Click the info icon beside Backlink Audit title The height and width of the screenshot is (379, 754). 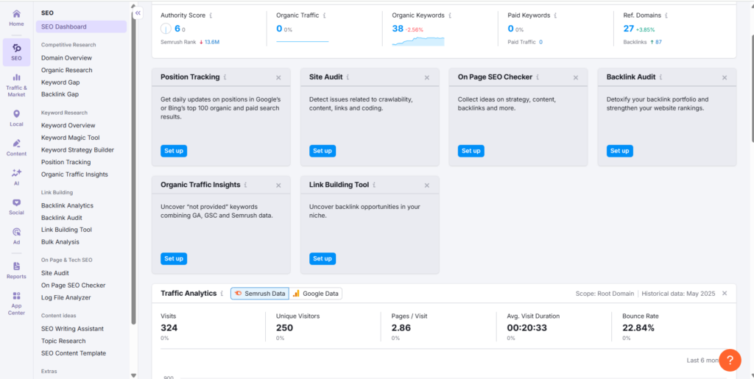coord(660,77)
